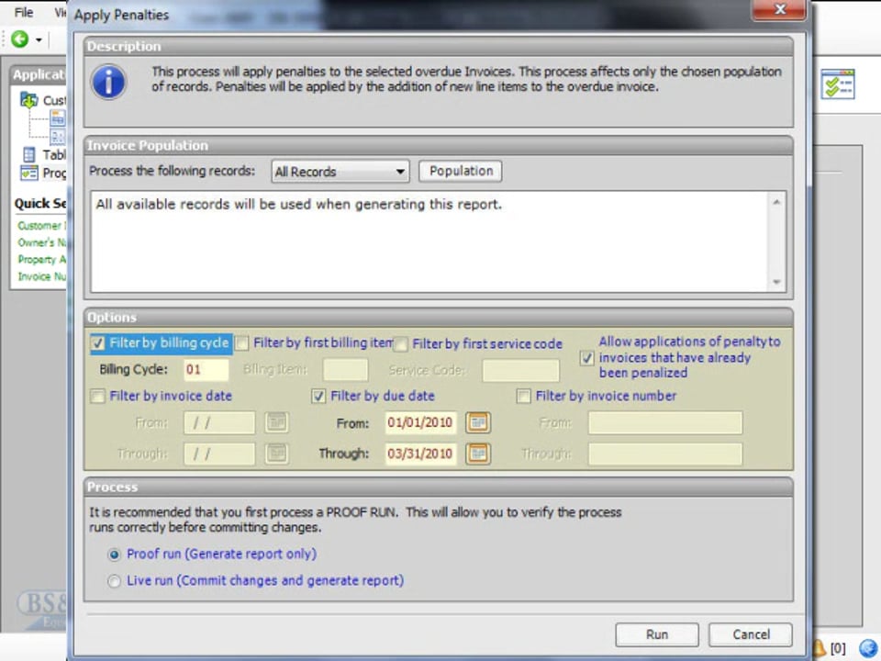Viewport: 881px width, 661px height.
Task: Click the invoice number Through field
Action: pos(665,454)
